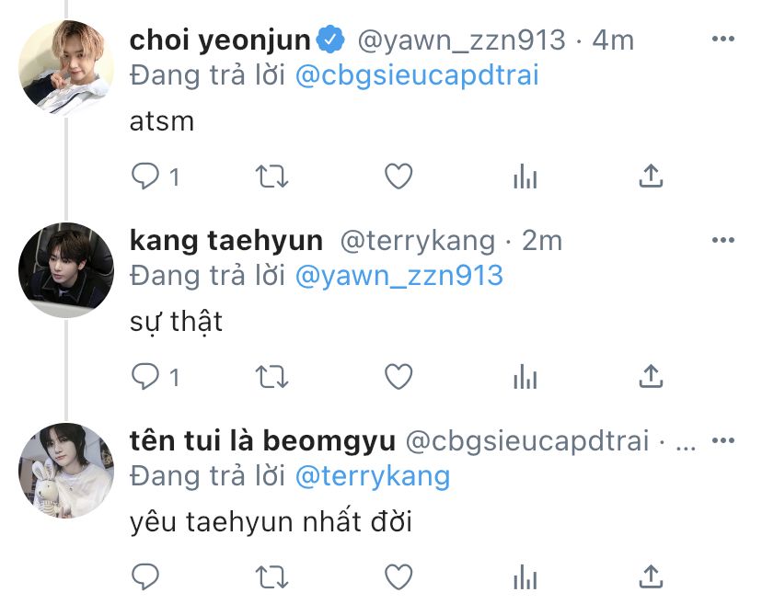Reply to choi yeonjun's tweet
The height and width of the screenshot is (604, 762).
click(145, 176)
